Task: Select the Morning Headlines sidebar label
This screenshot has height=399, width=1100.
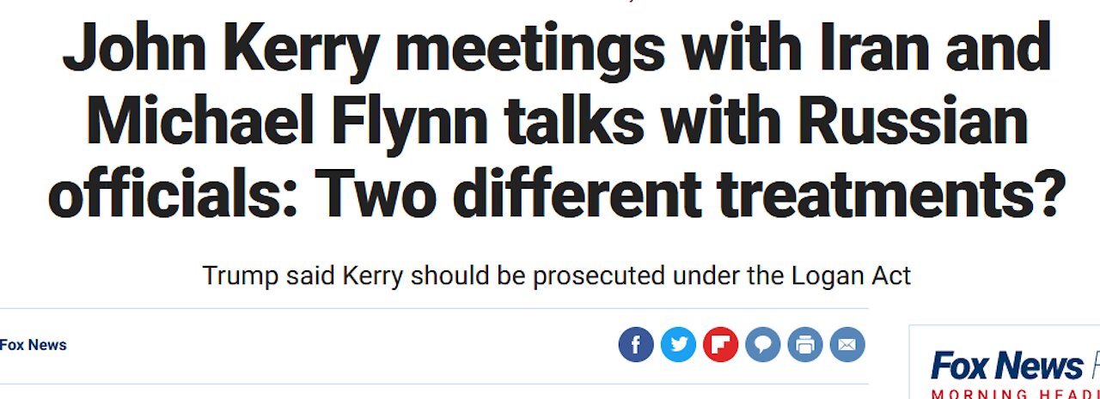Action: pos(1016,394)
